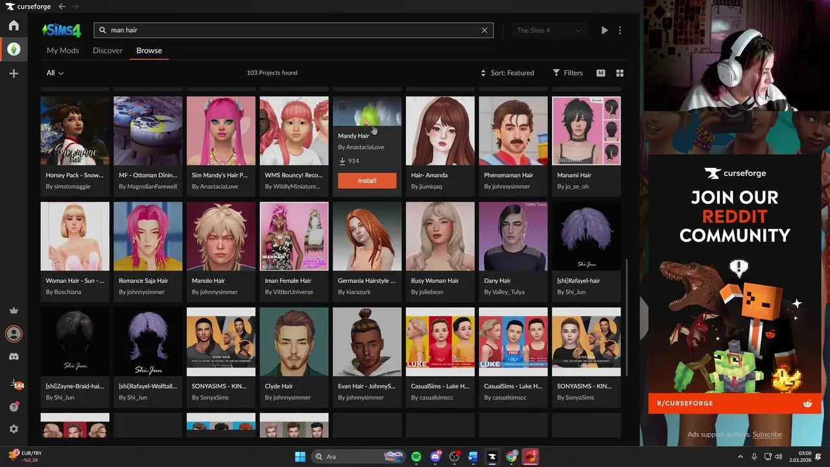The width and height of the screenshot is (830, 467).
Task: Open the help question mark icon
Action: coord(14,407)
